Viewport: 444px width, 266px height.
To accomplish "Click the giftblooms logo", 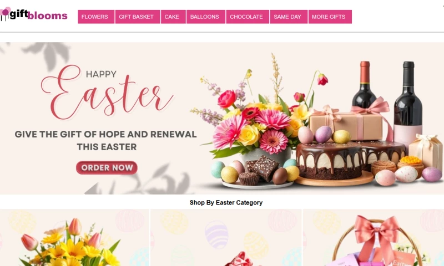I will point(34,14).
